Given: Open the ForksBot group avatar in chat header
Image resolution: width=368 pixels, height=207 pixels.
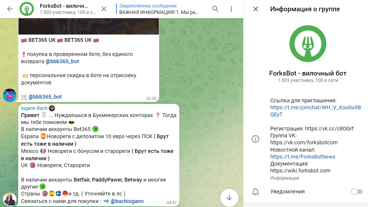Looking at the screenshot, I should pos(27,9).
